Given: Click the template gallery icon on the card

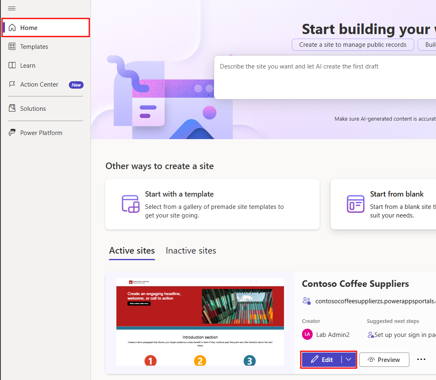Looking at the screenshot, I should point(130,204).
